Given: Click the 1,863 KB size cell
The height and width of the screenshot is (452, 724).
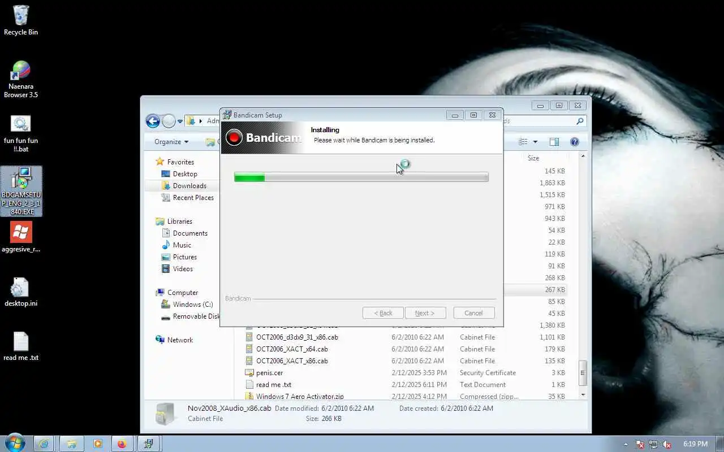Looking at the screenshot, I should point(551,183).
